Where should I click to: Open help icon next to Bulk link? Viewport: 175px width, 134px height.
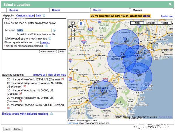pos(44,15)
